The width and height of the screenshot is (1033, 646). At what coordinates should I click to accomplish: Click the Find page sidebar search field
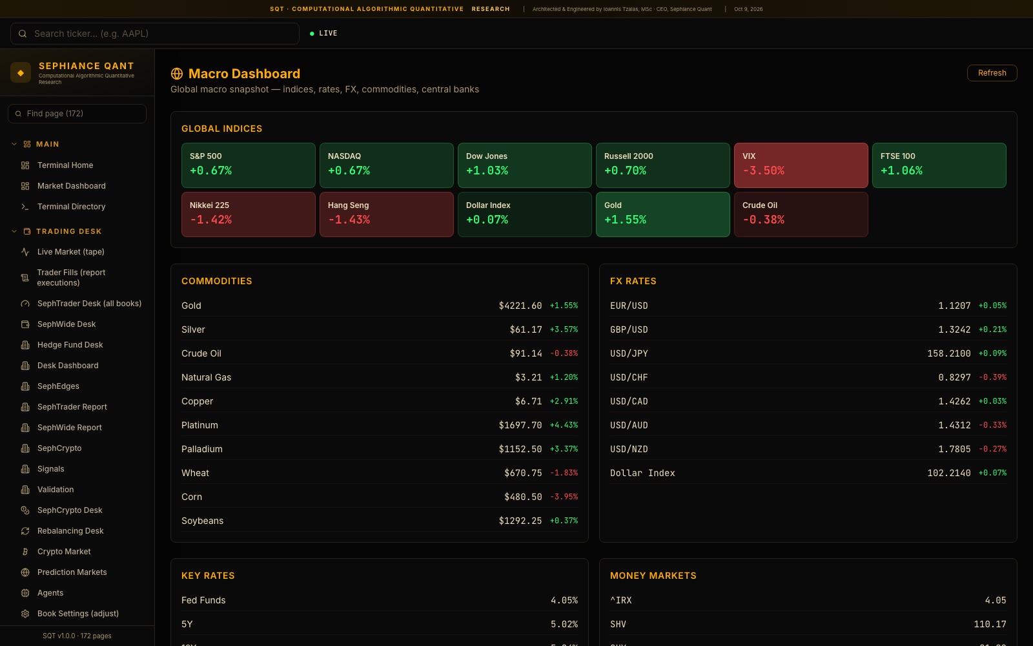[x=77, y=114]
